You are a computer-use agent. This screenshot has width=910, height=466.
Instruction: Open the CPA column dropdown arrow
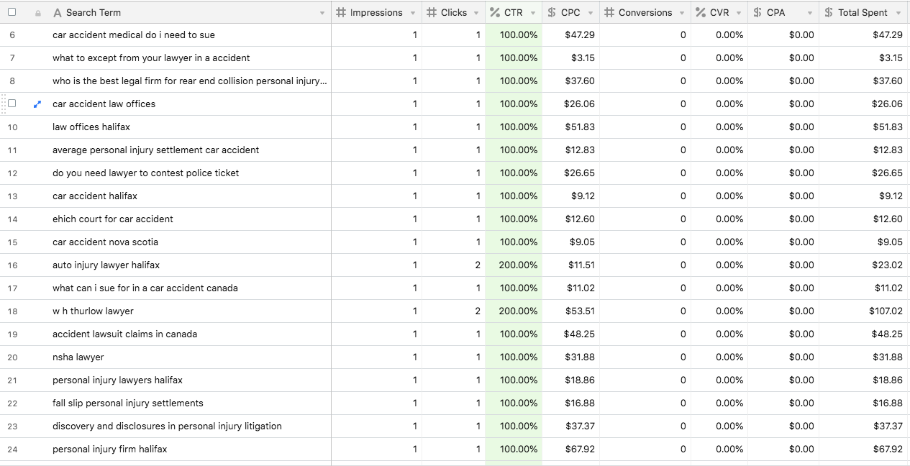tap(810, 13)
